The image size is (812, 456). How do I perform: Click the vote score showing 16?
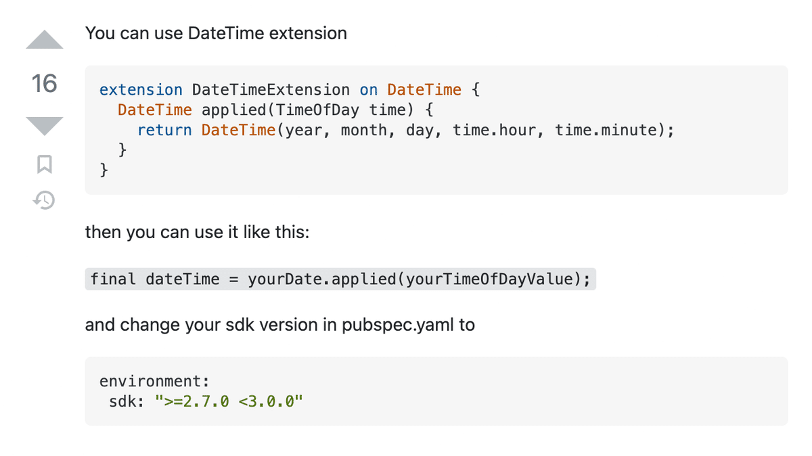pos(43,84)
